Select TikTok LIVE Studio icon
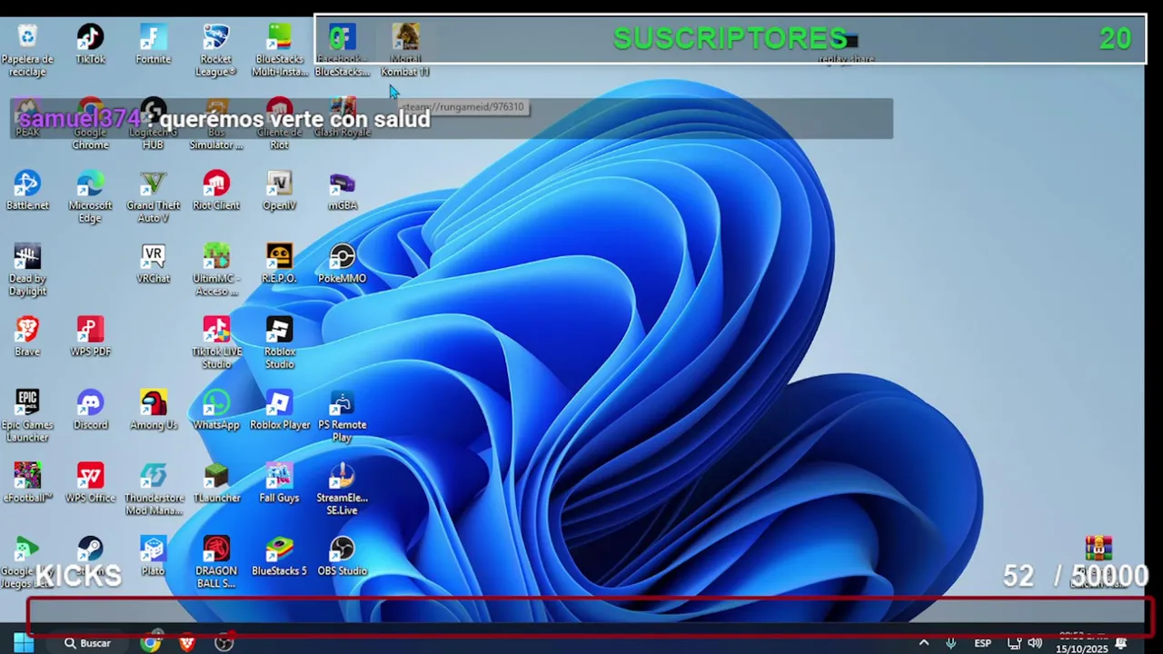1163x654 pixels. [x=216, y=342]
